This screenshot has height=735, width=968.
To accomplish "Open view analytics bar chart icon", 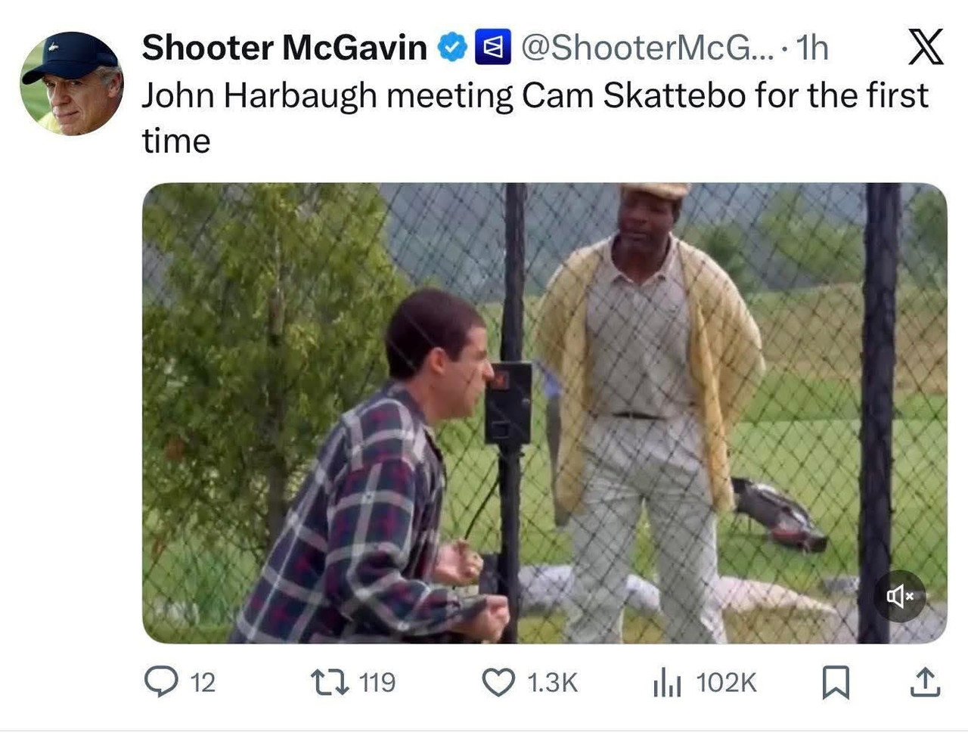I will coord(667,683).
